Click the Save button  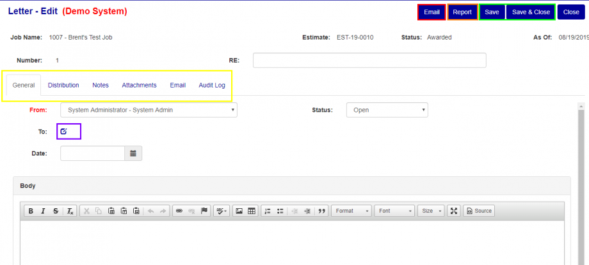coord(492,12)
